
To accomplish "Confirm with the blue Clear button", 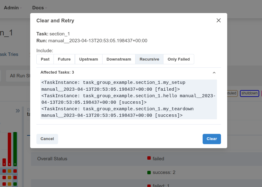I will click(212, 139).
